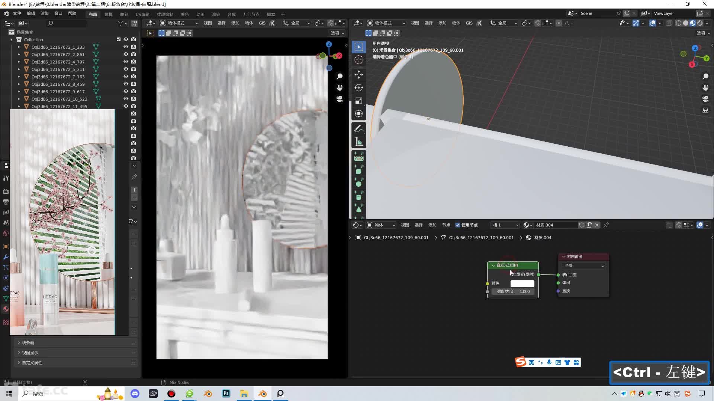Select the Rotate tool

coord(358,88)
